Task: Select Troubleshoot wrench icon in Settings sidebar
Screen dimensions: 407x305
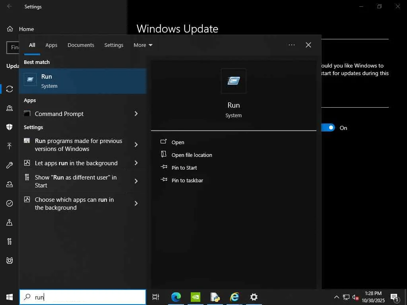Action: (x=10, y=165)
